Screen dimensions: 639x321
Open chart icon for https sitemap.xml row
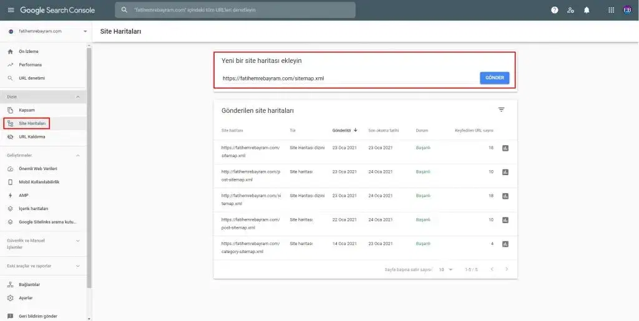[x=505, y=148]
